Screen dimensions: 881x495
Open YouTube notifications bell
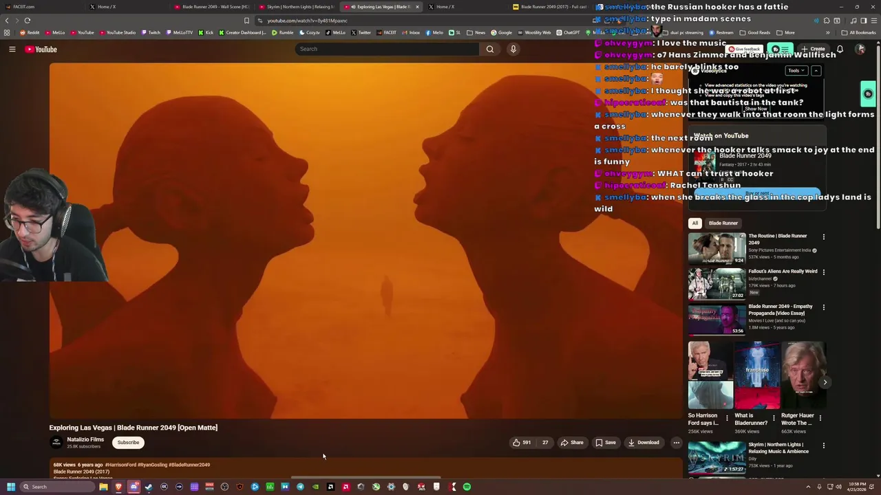tap(840, 49)
